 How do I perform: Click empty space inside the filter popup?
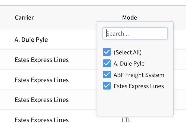coord(135,103)
